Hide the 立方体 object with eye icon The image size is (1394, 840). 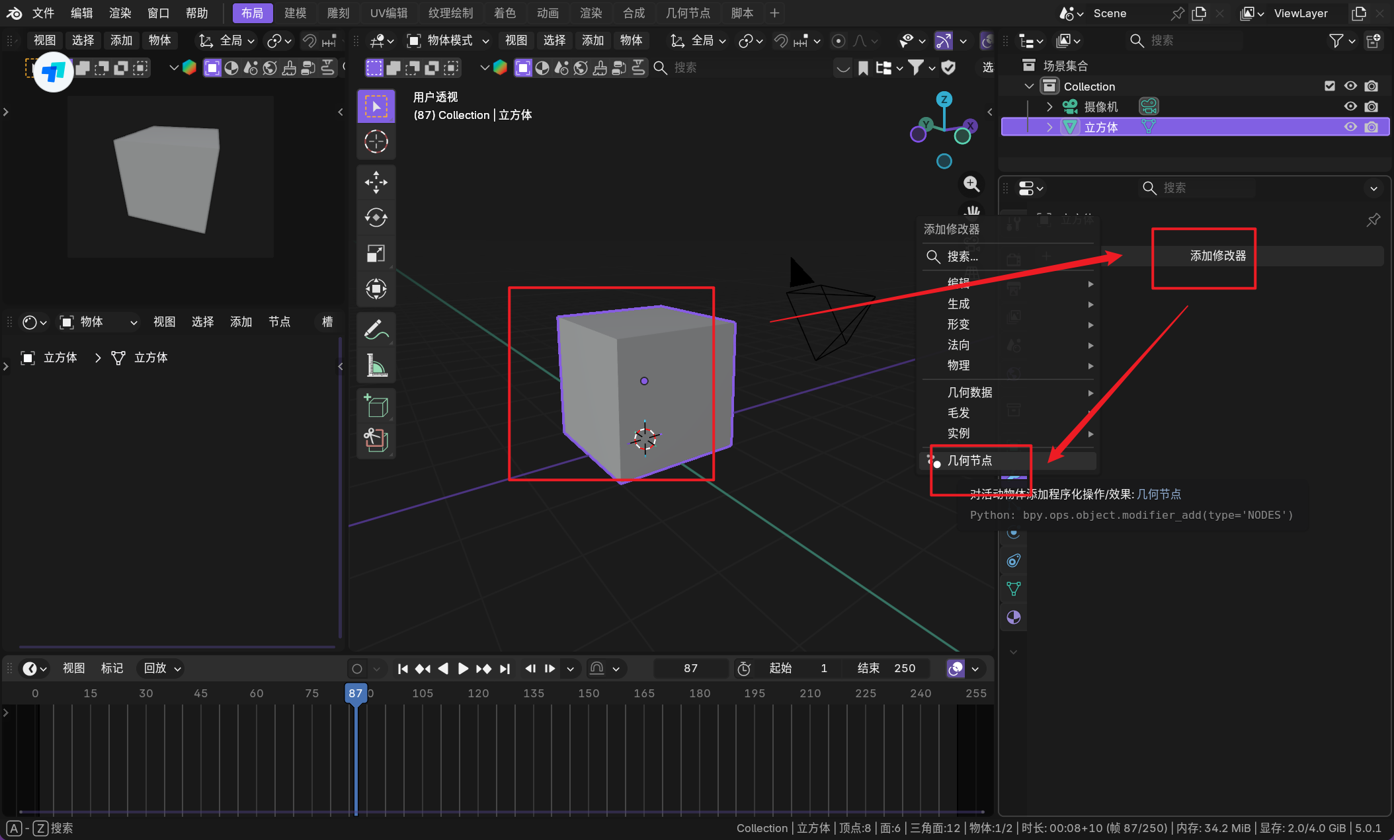tap(1350, 127)
